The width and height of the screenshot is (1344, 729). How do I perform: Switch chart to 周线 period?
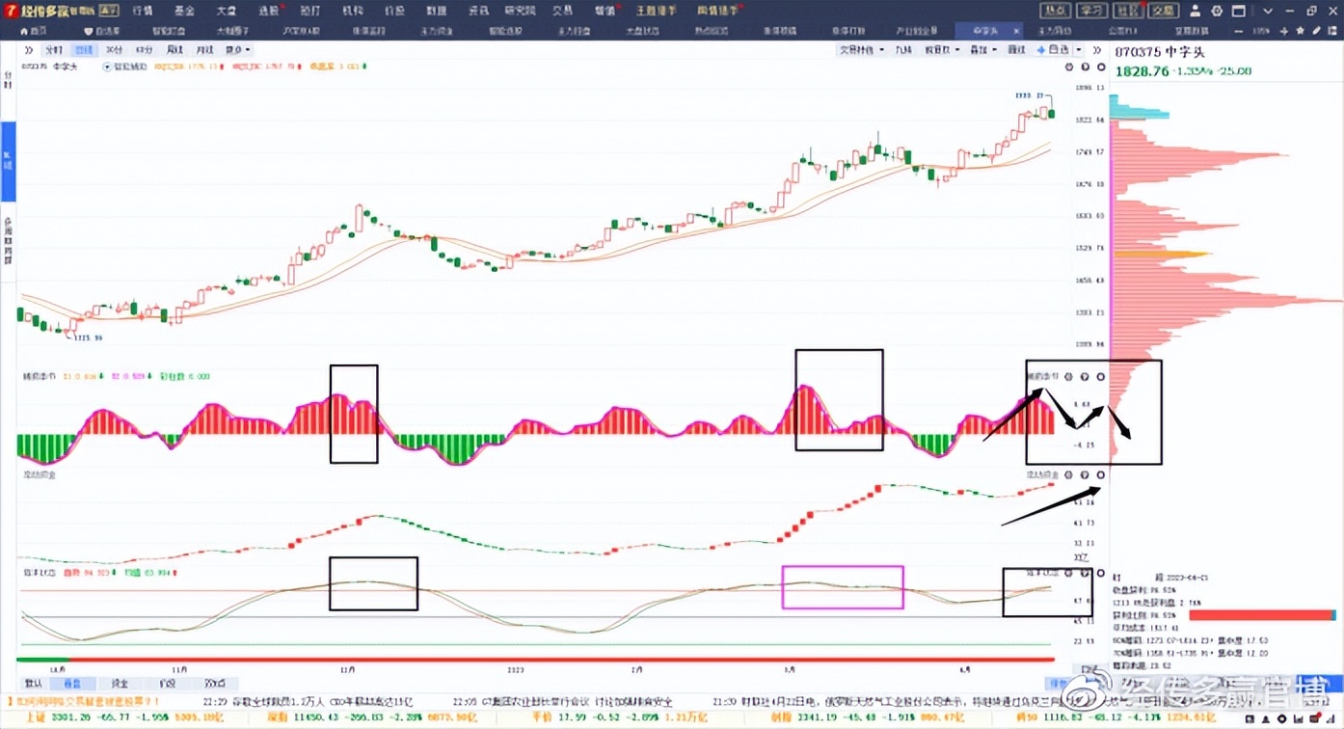point(175,49)
